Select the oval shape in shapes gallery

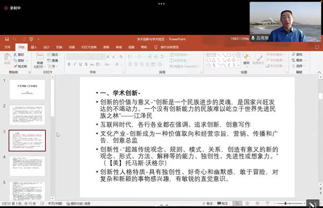pyautogui.click(x=234, y=55)
